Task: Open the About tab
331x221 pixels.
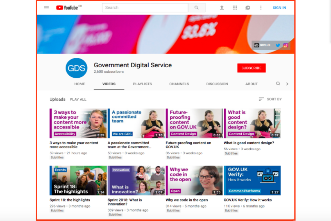Action: click(x=251, y=84)
